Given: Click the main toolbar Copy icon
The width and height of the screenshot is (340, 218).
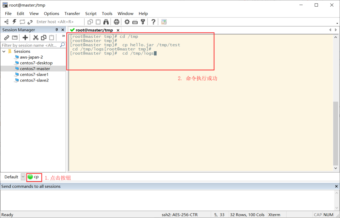Looking at the screenshot, I should (90, 22).
